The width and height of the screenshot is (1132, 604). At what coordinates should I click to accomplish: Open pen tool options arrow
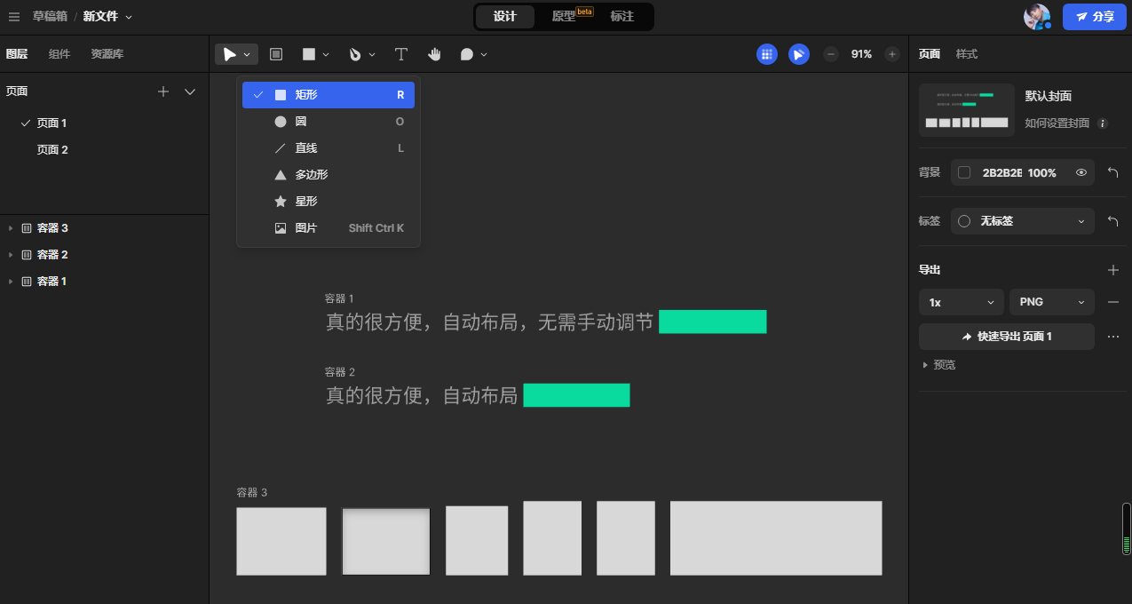coord(372,55)
